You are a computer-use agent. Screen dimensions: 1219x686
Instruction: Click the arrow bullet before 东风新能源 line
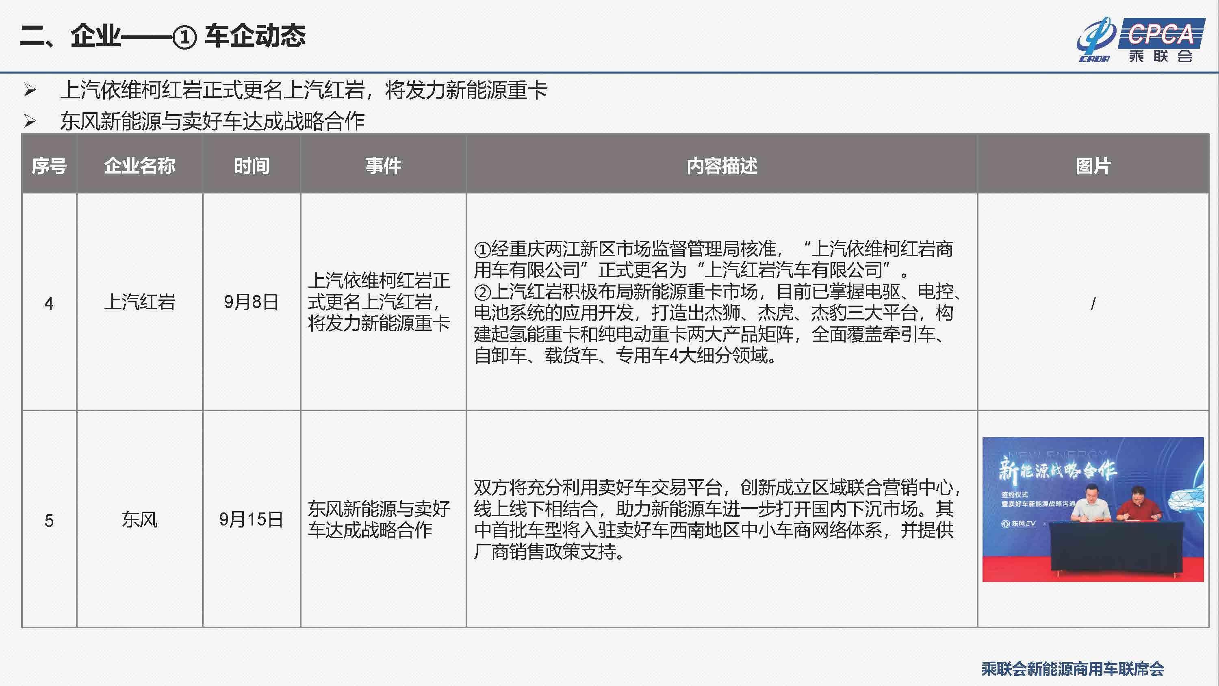pos(30,121)
